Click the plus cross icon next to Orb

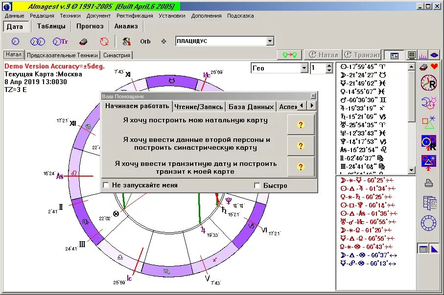(164, 42)
